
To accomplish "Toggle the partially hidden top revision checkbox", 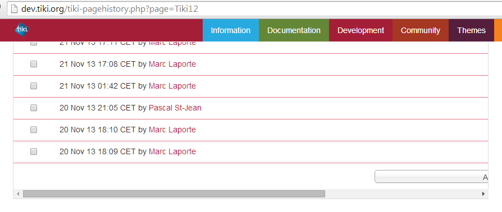I will click(x=34, y=44).
